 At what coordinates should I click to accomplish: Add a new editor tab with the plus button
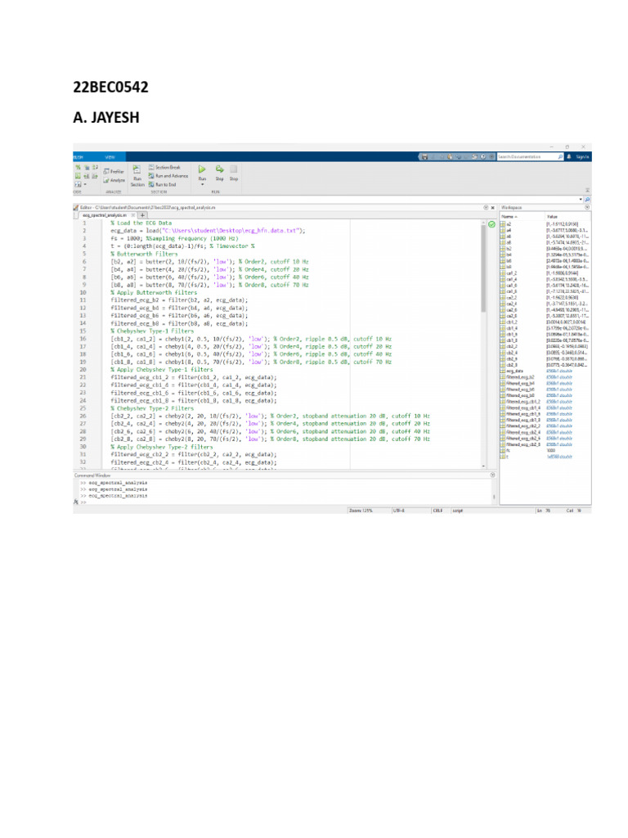pyautogui.click(x=142, y=215)
